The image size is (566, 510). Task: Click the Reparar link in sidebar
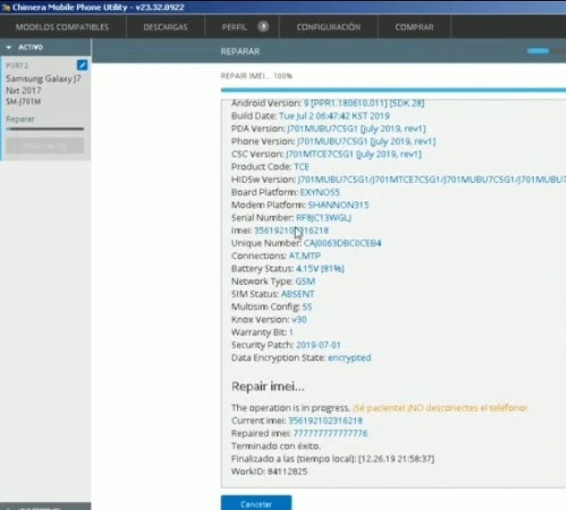21,119
